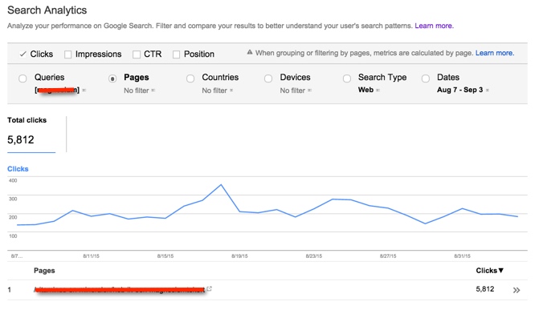The width and height of the screenshot is (543, 314).
Task: Open the 'Aug 7 - Sep 3' date dropdown
Action: pos(463,90)
